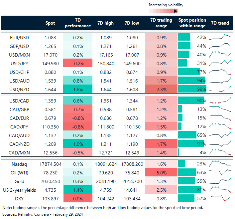This screenshot has width=235, height=219.
Task: Click the USD/JPY 7D trend sparkline
Action: (x=220, y=63)
